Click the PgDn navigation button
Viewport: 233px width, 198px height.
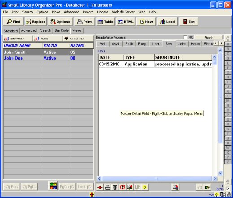[x=67, y=187]
